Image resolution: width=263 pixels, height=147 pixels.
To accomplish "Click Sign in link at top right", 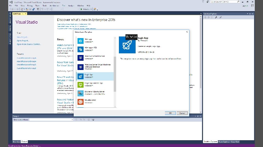I will (x=245, y=6).
